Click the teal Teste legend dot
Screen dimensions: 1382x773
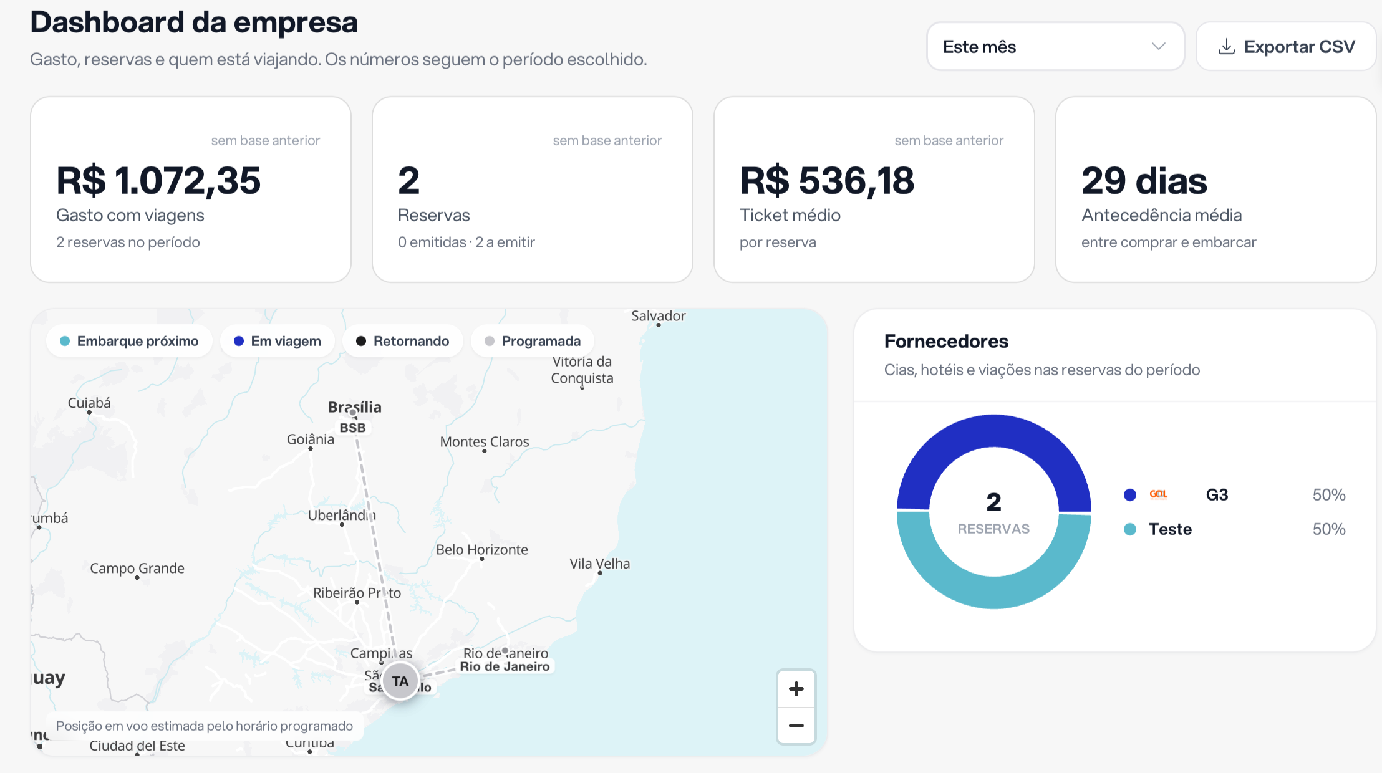(1130, 529)
